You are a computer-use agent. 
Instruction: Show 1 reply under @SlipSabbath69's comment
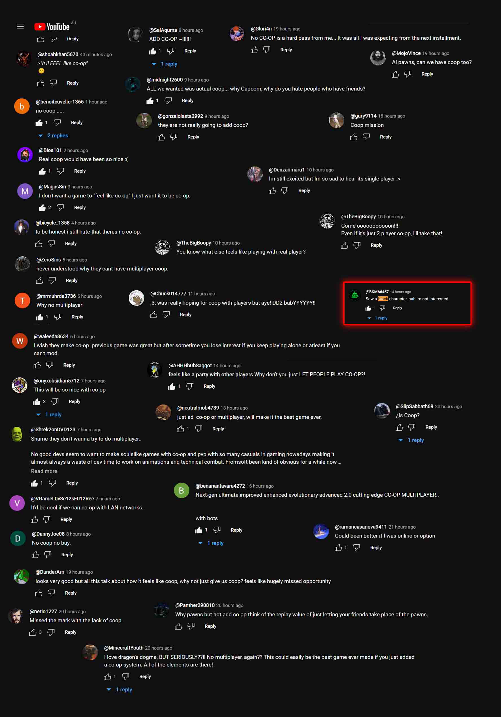[411, 440]
